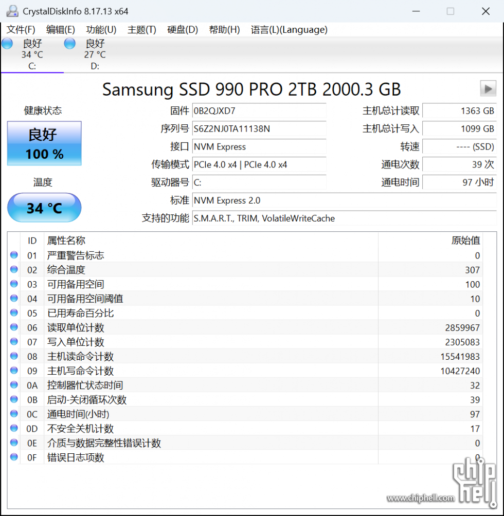This screenshot has height=516, width=504.
Task: Click status orb for attribute 0D 不安全关机计数
Action: (x=14, y=428)
